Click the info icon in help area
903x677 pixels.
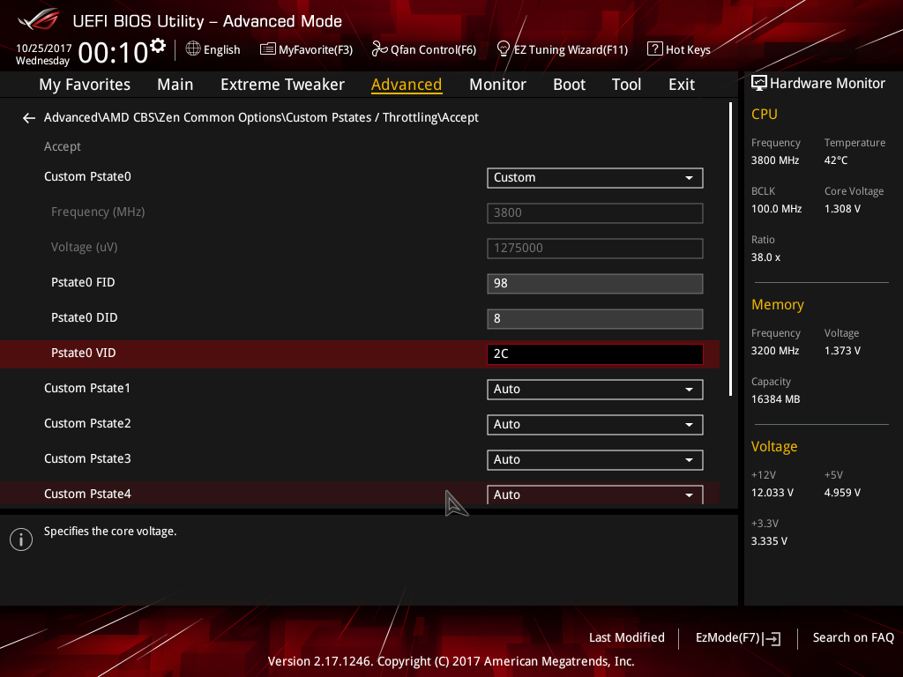click(x=21, y=539)
